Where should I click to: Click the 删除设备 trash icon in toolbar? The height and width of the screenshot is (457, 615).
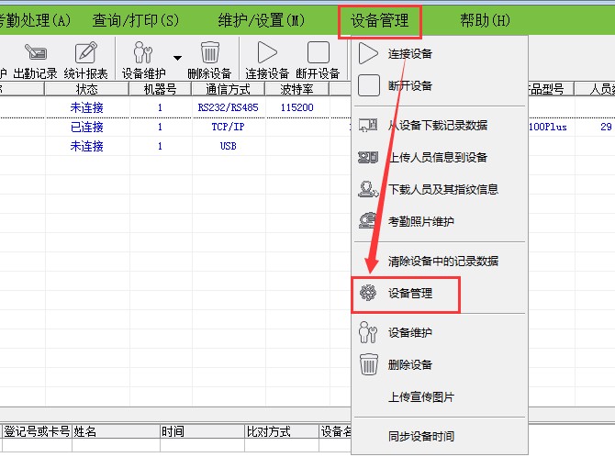pyautogui.click(x=209, y=61)
